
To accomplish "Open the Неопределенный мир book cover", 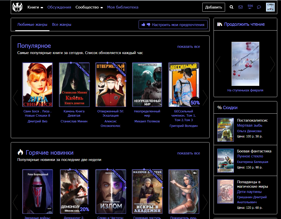I will tap(147, 85).
